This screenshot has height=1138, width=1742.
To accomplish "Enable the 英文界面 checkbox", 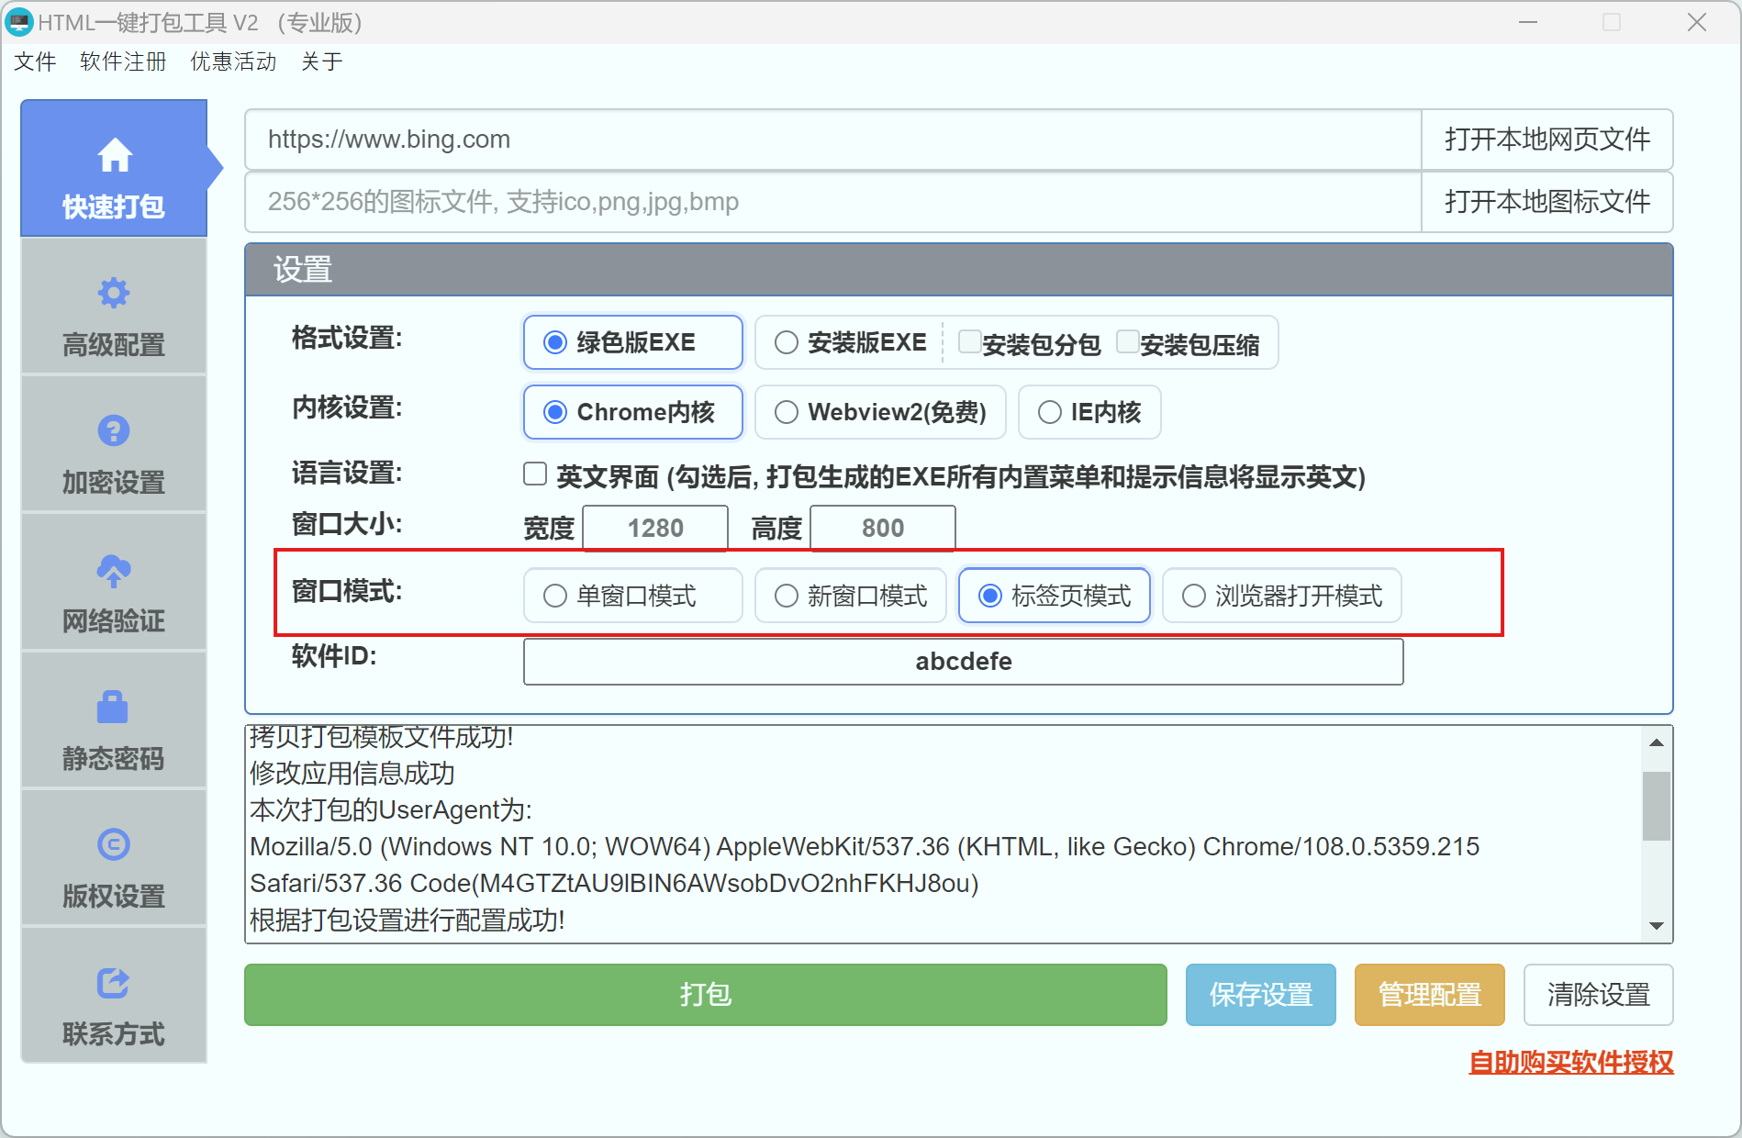I will pos(534,473).
